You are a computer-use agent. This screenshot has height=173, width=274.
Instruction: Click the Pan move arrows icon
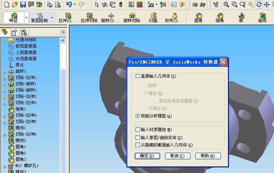pyautogui.click(x=266, y=5)
